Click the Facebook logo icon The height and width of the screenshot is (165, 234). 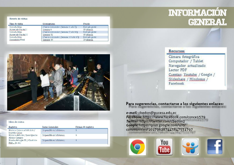click(x=214, y=147)
